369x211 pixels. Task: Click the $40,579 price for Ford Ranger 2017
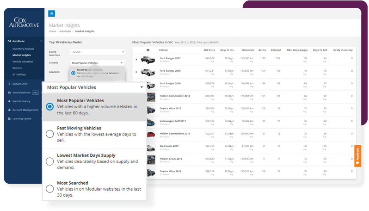[209, 58]
